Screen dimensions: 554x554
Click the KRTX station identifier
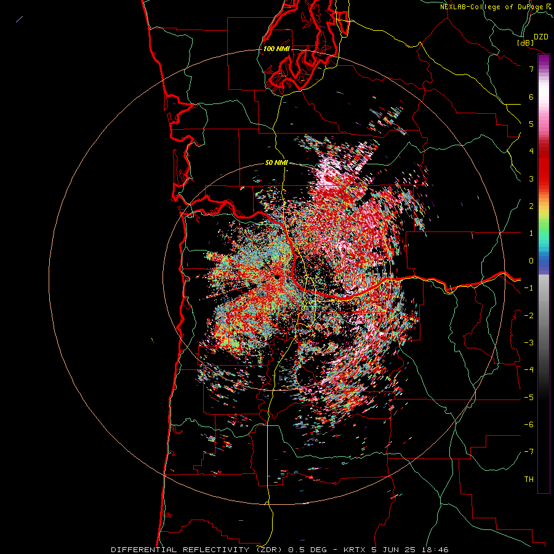point(354,550)
